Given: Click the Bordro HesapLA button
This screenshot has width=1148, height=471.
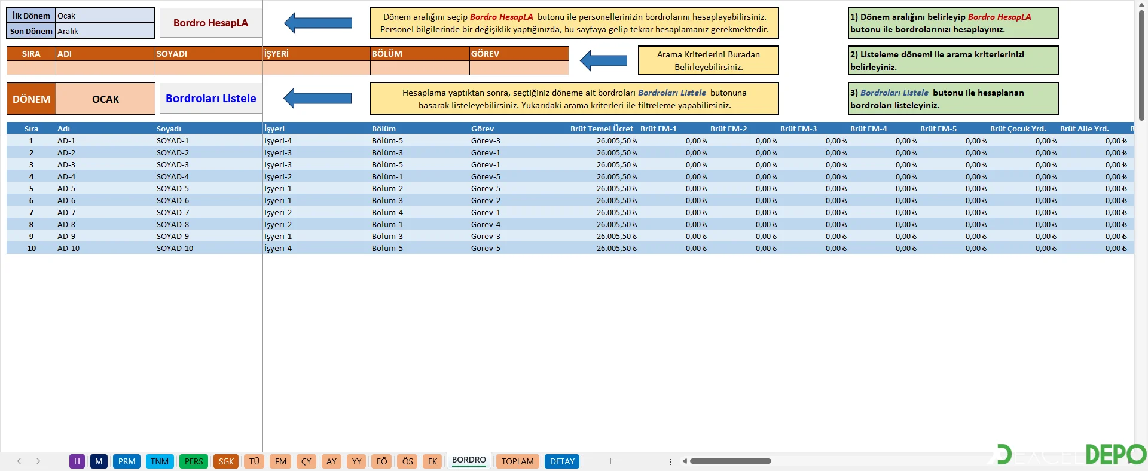Looking at the screenshot, I should pyautogui.click(x=210, y=23).
